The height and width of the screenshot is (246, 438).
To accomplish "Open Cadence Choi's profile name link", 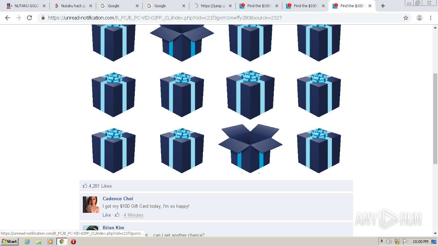I will 118,199.
